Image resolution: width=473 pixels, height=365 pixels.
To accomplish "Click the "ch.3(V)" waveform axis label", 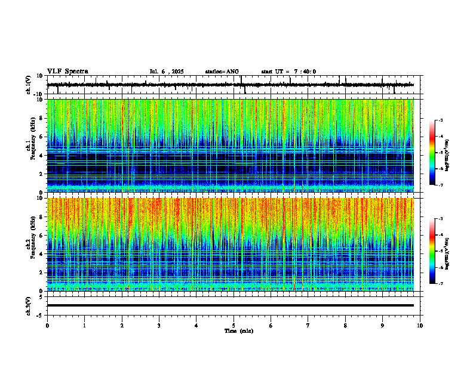I will (29, 307).
